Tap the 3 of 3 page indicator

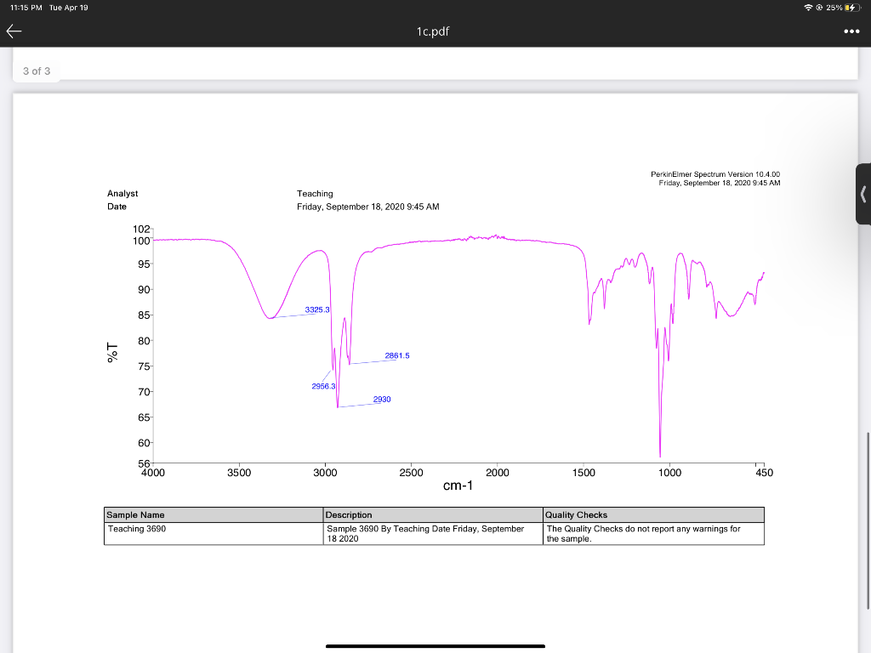pos(37,71)
